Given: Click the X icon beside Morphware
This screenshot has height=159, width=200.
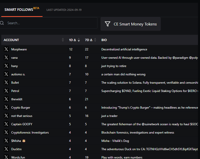Looking at the screenshot, I should click(x=6, y=49).
